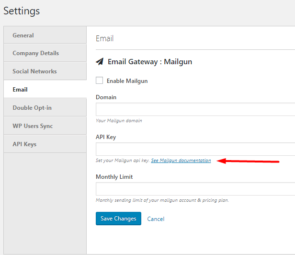Click the Settings page title
This screenshot has width=295, height=255.
[x=22, y=11]
